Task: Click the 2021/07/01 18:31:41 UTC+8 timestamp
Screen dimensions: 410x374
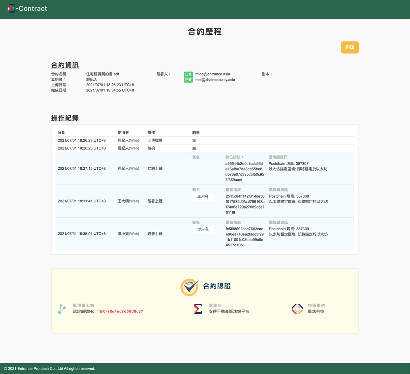Action: (82, 201)
